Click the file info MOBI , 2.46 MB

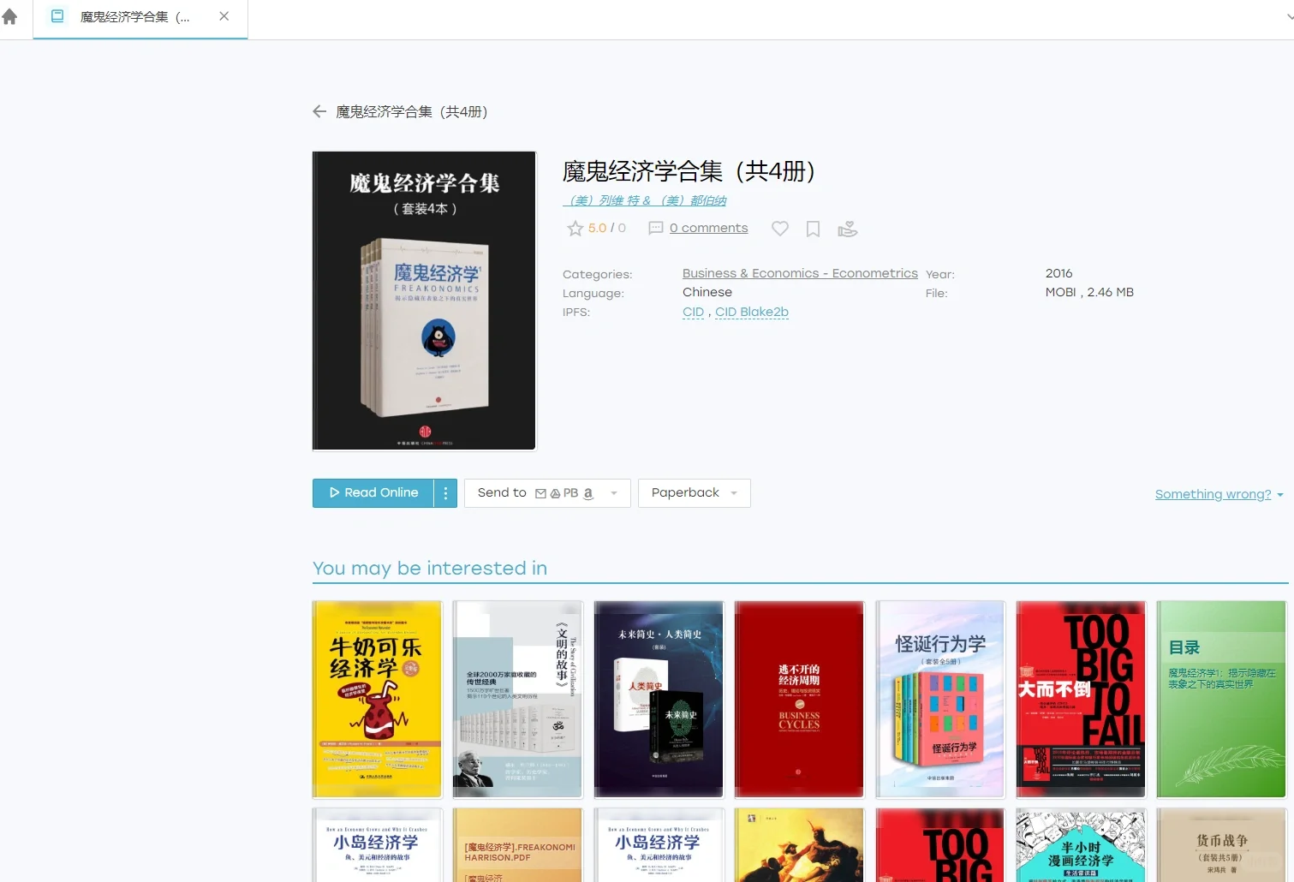1089,292
